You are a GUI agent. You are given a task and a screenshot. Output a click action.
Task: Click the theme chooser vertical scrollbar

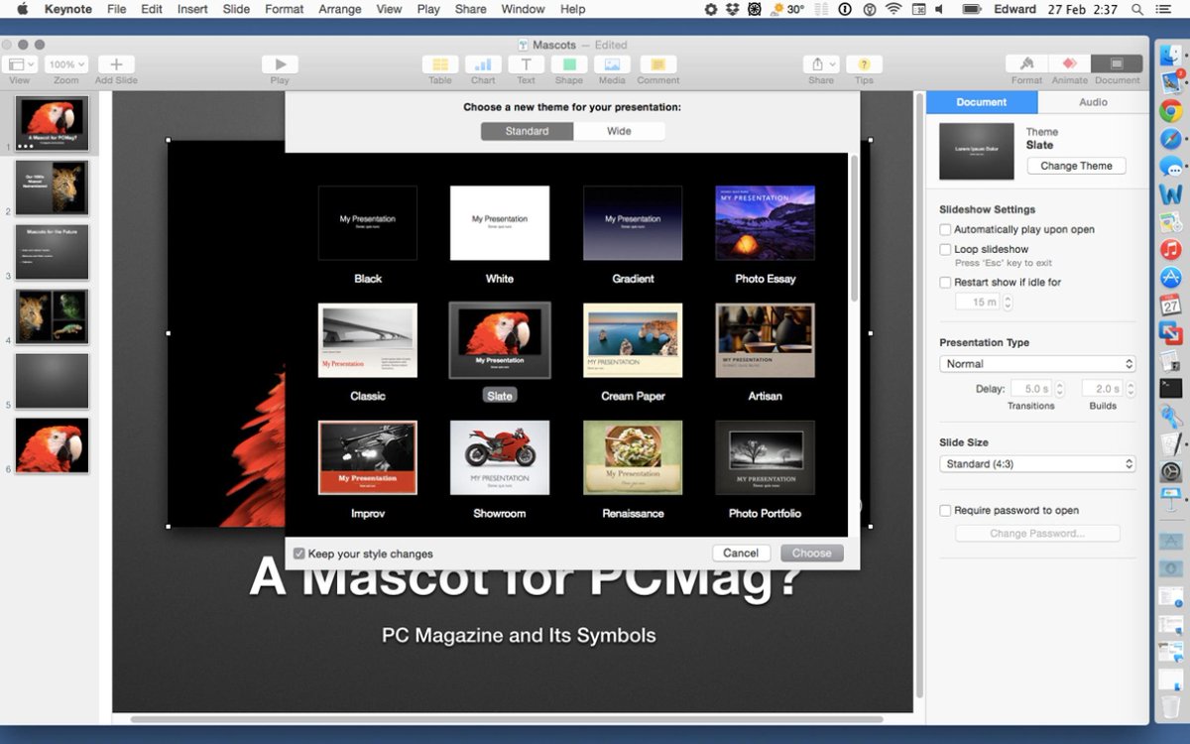tap(854, 228)
